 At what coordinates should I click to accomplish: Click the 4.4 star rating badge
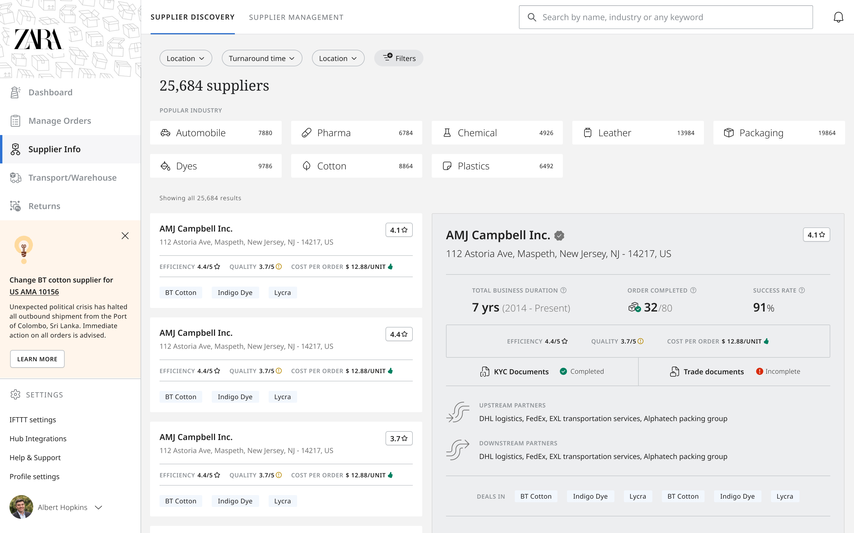(x=399, y=334)
